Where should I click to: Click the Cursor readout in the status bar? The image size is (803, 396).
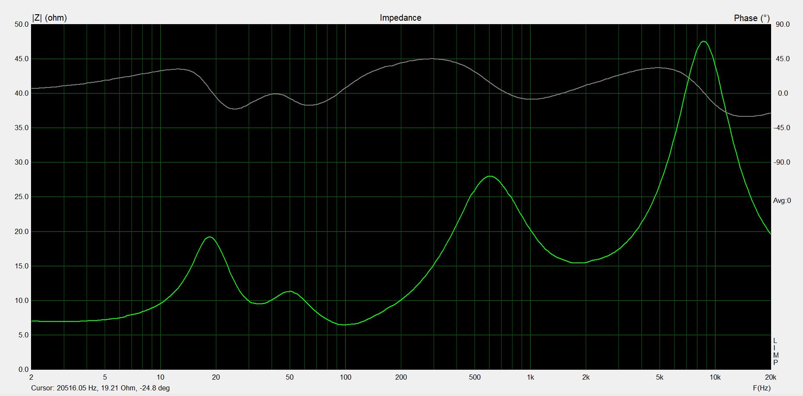(100, 388)
